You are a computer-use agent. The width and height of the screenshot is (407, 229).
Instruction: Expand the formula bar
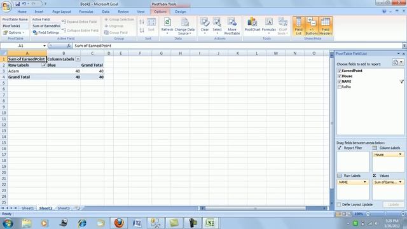point(404,46)
